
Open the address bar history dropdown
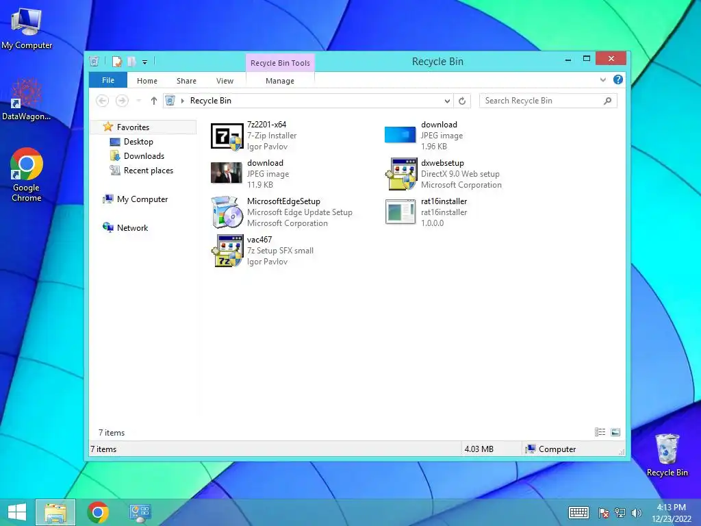click(x=447, y=101)
